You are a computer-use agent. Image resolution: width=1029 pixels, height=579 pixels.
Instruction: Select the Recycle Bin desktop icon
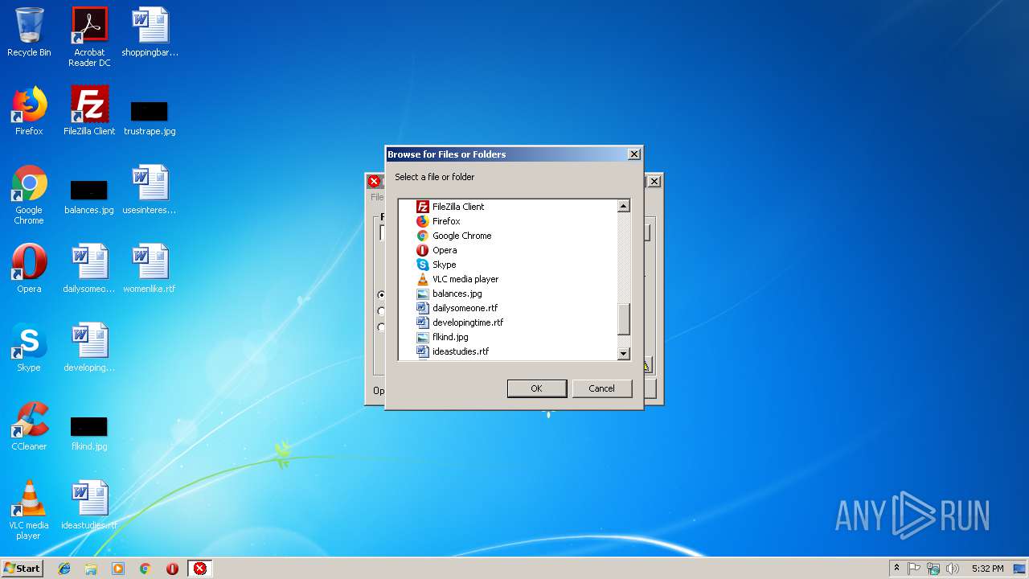[x=29, y=32]
